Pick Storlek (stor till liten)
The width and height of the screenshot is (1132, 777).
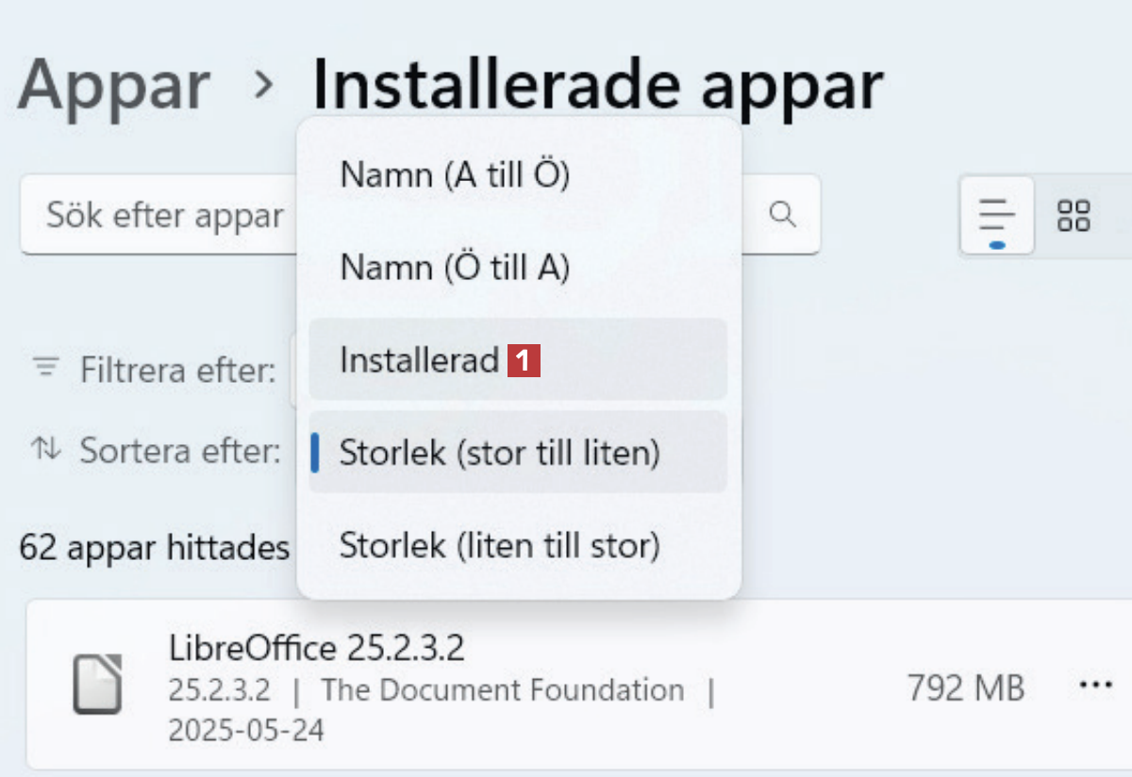click(499, 453)
